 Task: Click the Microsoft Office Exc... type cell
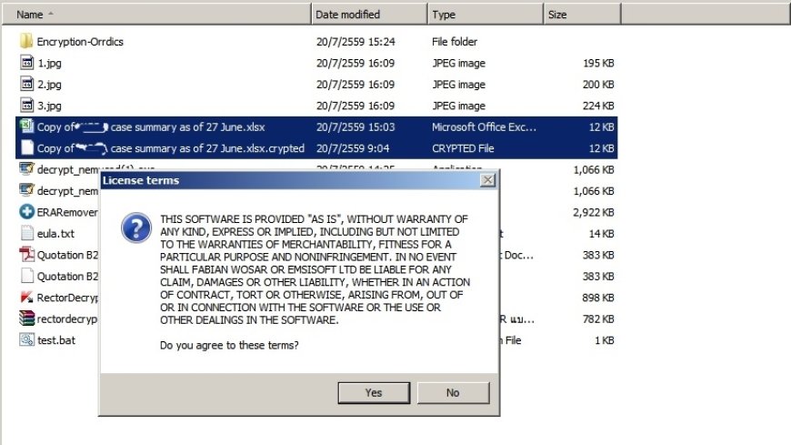pos(484,126)
